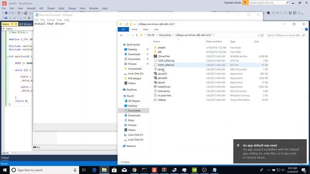Switch to Explorer View ribbon tab

[x=156, y=29]
